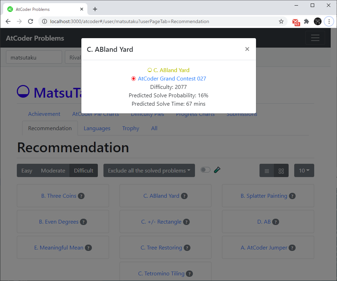337x281 pixels.
Task: Open C. ABland Yard card link
Action: click(x=161, y=196)
